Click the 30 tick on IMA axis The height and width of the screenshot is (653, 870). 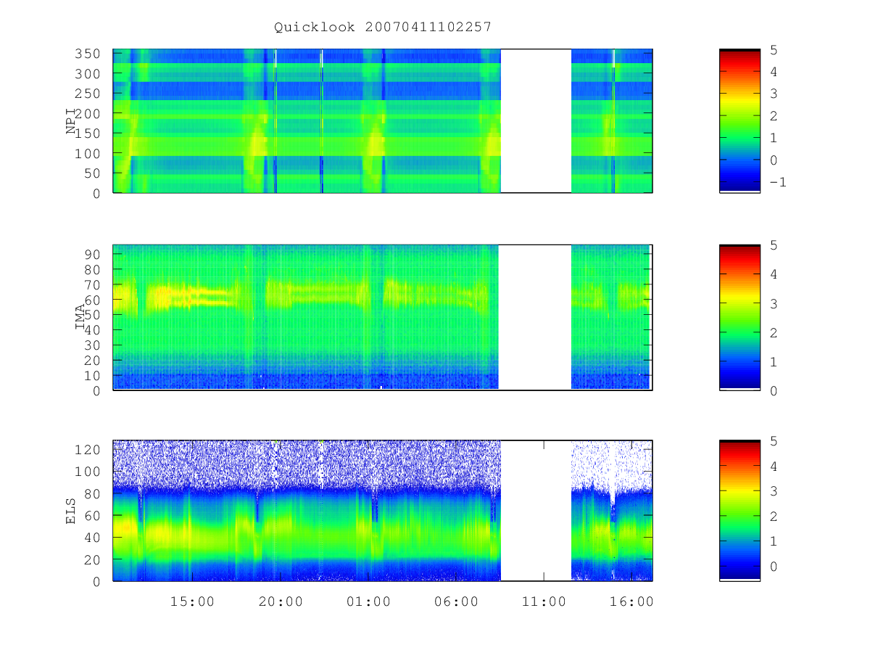point(93,345)
